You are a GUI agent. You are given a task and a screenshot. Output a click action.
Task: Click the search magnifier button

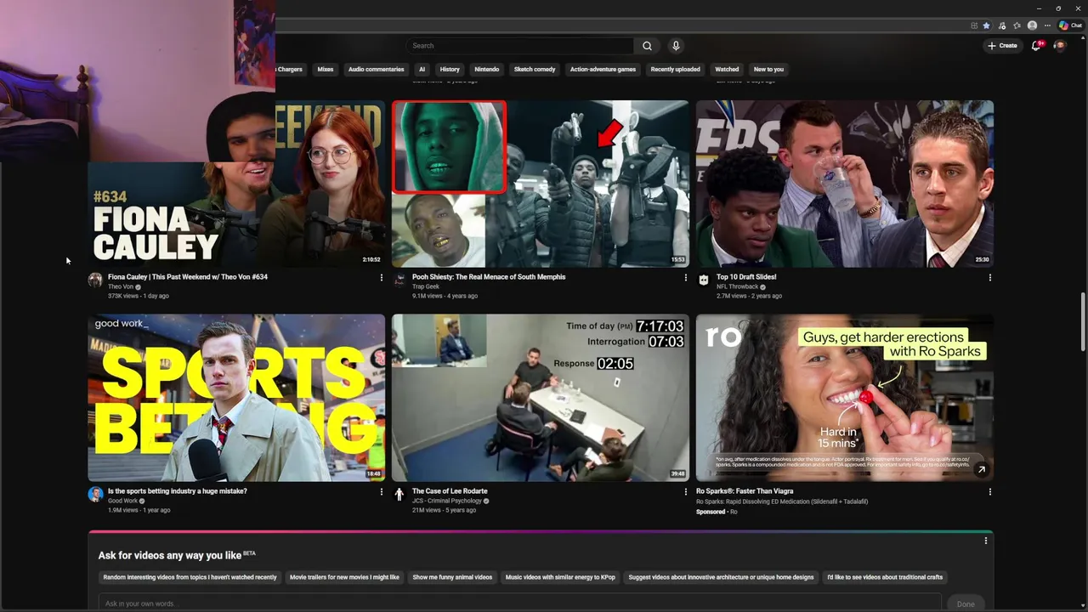click(647, 46)
